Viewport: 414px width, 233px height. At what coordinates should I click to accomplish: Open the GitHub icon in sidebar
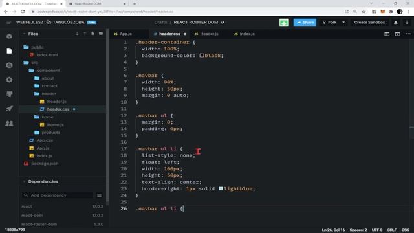click(x=9, y=94)
